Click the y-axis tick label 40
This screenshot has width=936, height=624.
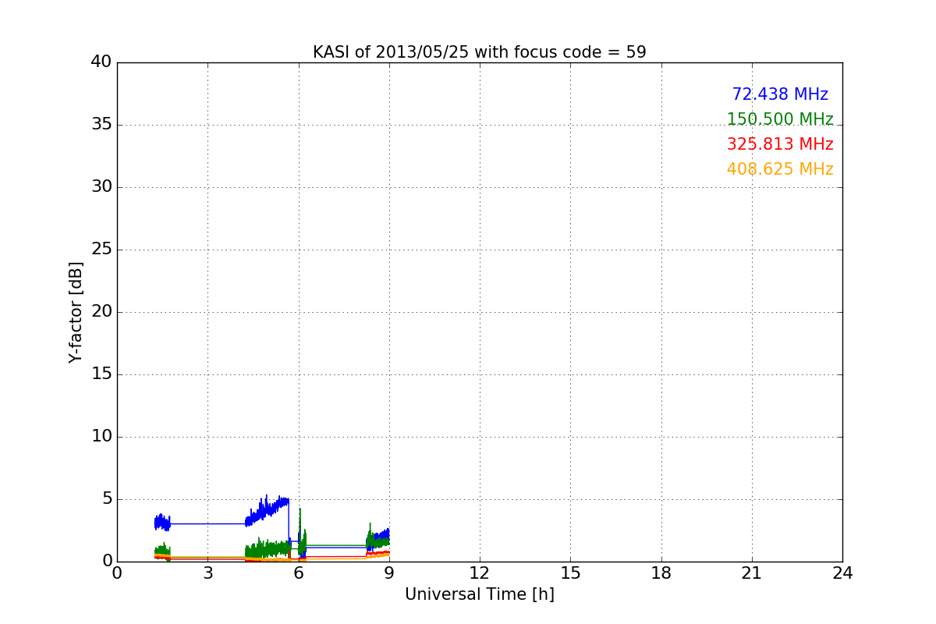pyautogui.click(x=101, y=62)
